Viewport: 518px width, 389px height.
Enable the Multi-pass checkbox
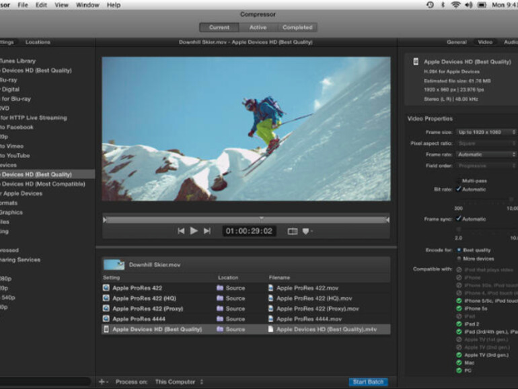[459, 180]
